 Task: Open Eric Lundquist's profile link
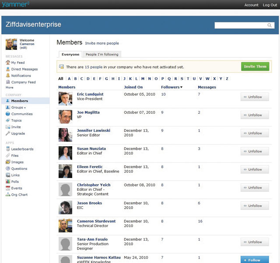click(x=90, y=94)
